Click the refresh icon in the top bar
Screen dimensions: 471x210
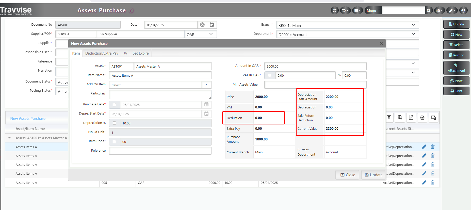335,10
